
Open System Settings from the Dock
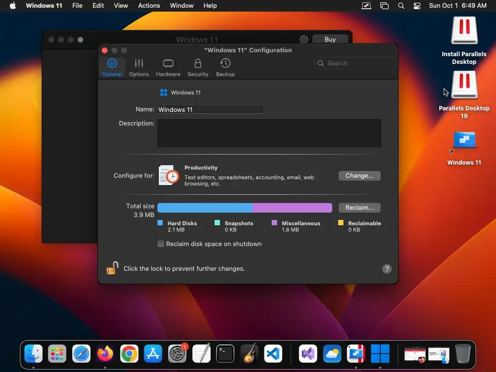point(177,353)
